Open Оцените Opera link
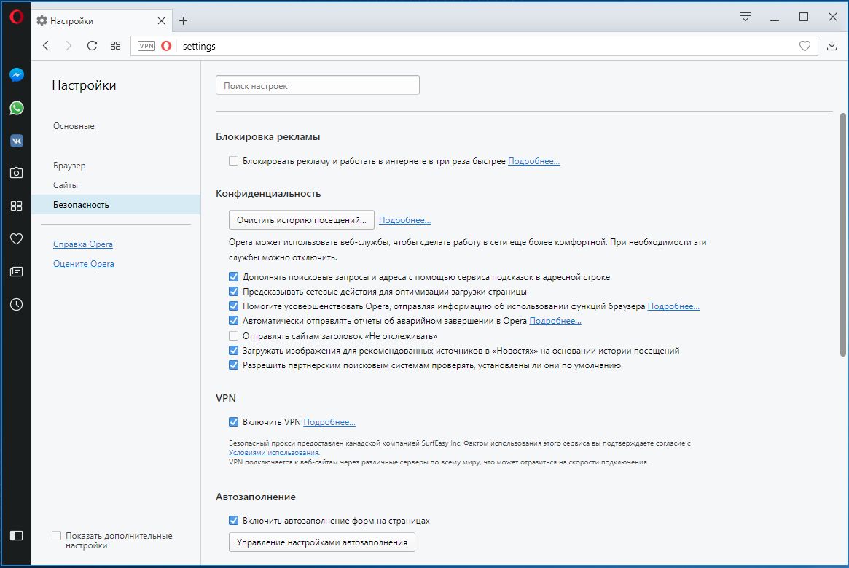Image resolution: width=849 pixels, height=568 pixels. pyautogui.click(x=83, y=264)
